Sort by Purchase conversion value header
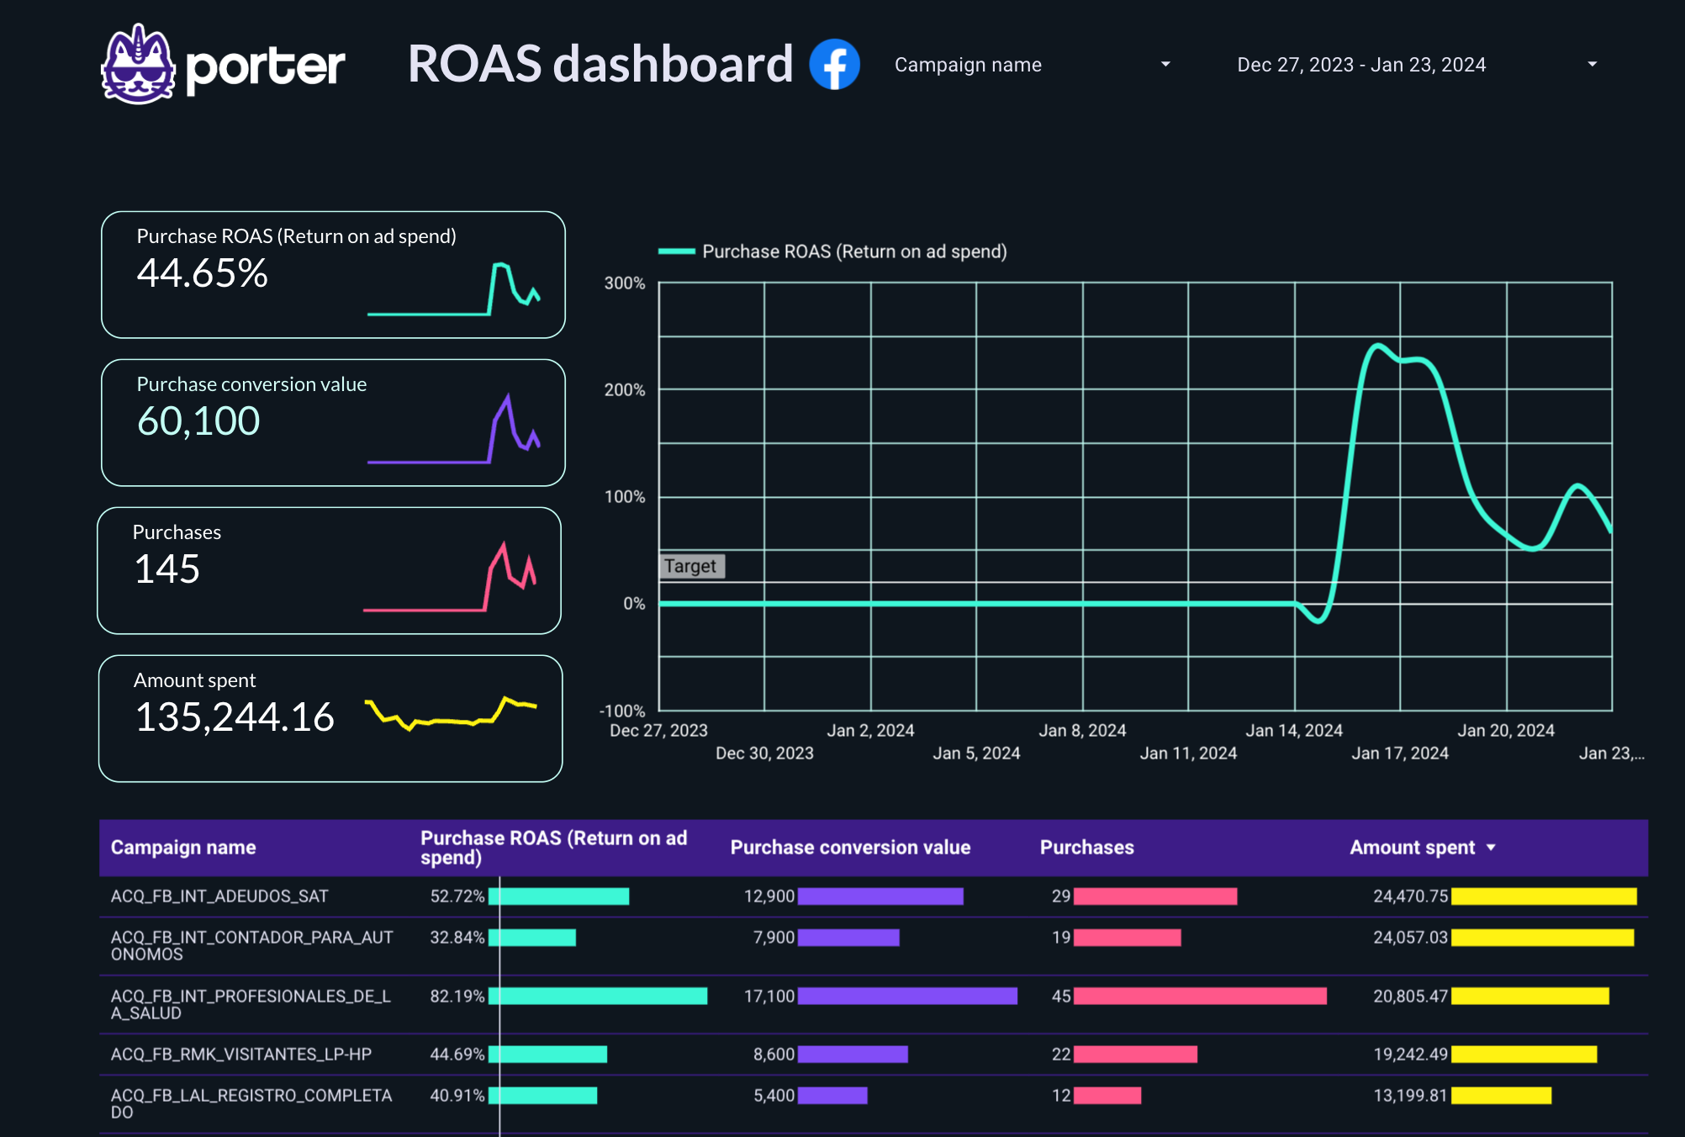 [x=849, y=848]
